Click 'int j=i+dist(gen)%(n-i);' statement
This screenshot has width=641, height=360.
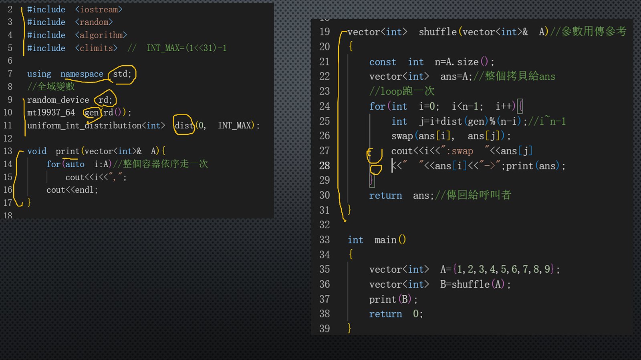pyautogui.click(x=459, y=121)
